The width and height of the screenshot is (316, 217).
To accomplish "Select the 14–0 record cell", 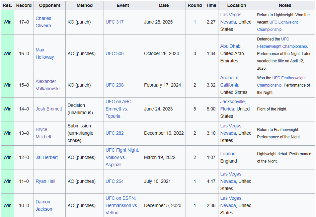I will [x=24, y=109].
